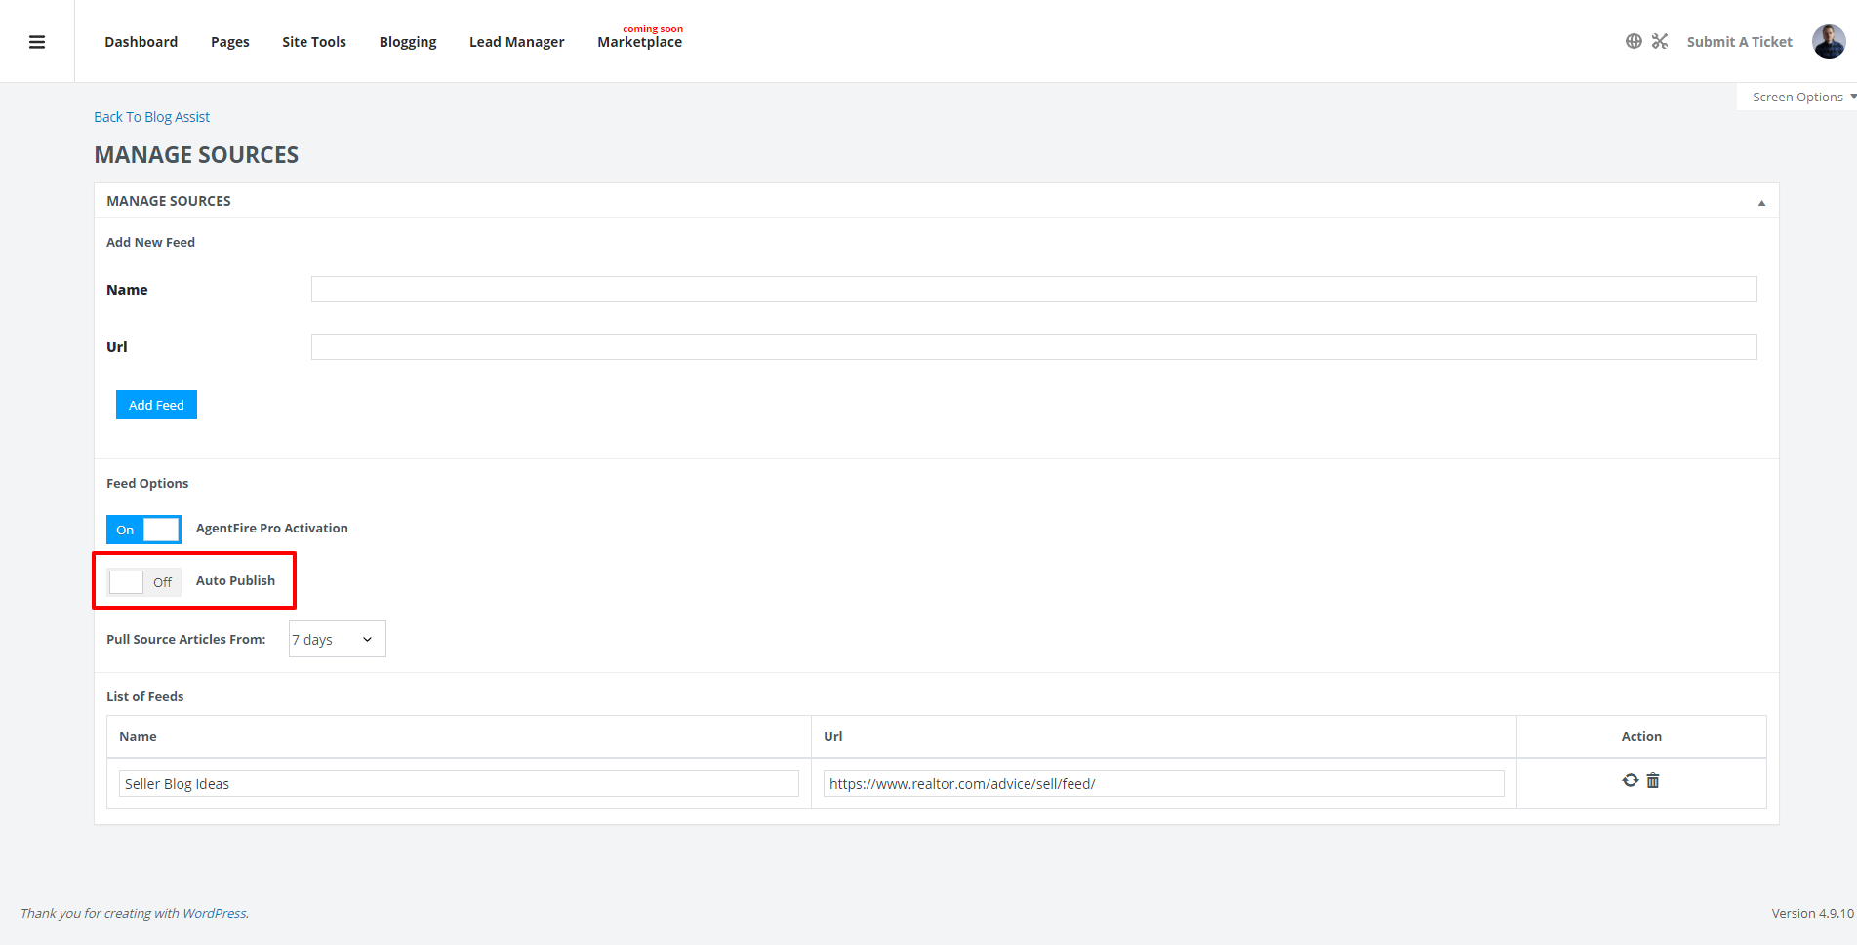
Task: Turn off AgentFire Pro Activation toggle
Action: click(143, 530)
